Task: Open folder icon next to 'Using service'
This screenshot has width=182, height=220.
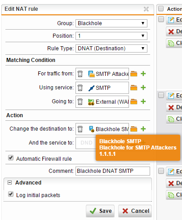Action: (134, 88)
